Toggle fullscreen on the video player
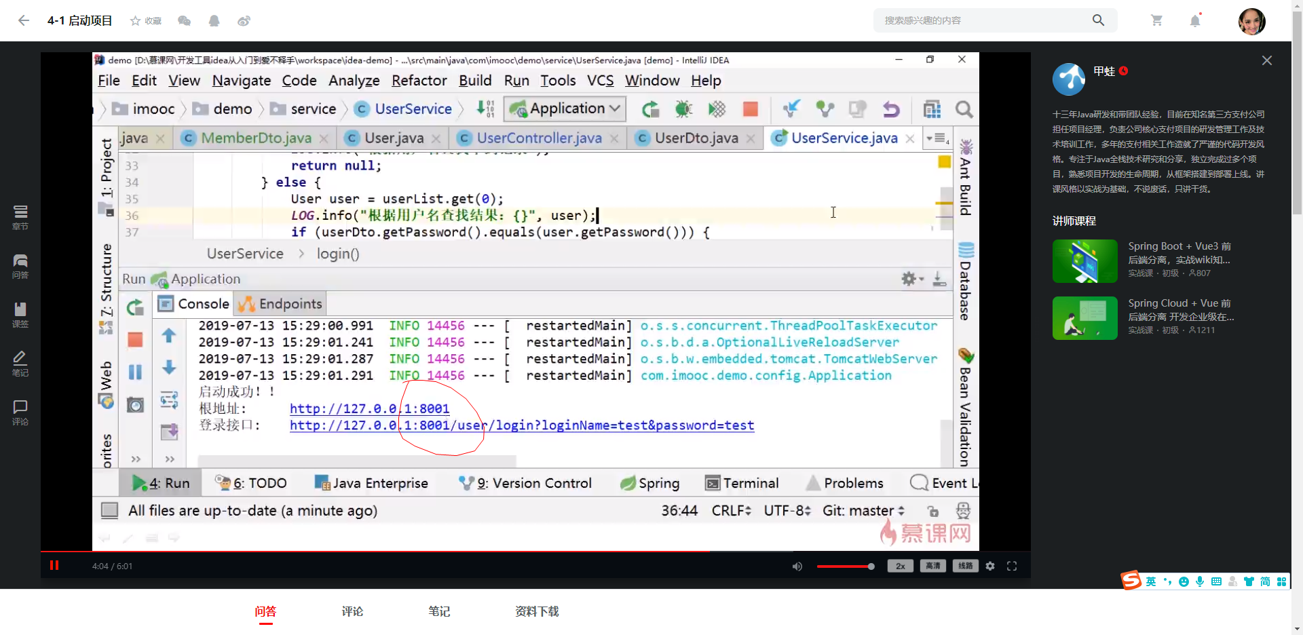This screenshot has width=1303, height=635. pos(1012,566)
